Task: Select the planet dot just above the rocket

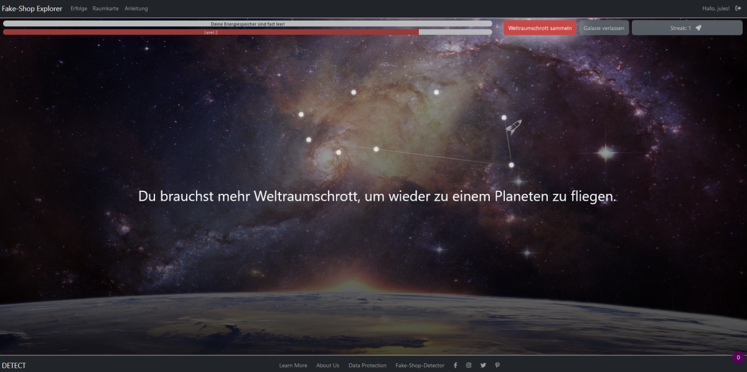Action: click(504, 117)
